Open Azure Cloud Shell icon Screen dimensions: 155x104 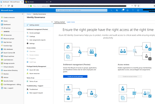(x=111, y=10)
